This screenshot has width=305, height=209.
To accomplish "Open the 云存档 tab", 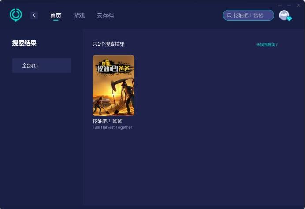I will click(105, 15).
